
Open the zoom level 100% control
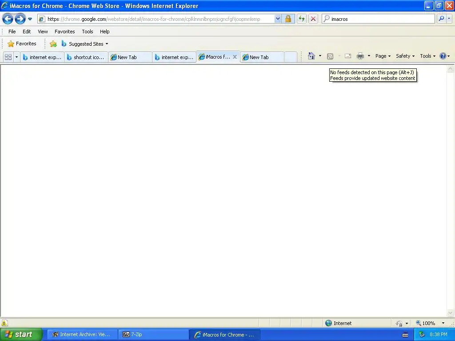coord(425,323)
